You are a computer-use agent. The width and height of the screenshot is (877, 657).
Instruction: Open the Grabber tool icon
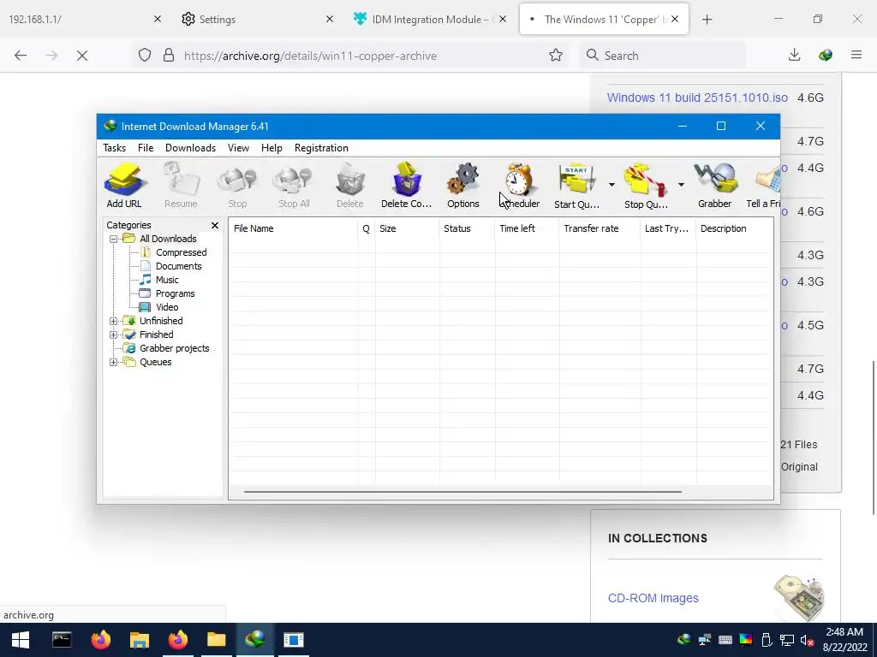coord(715,186)
